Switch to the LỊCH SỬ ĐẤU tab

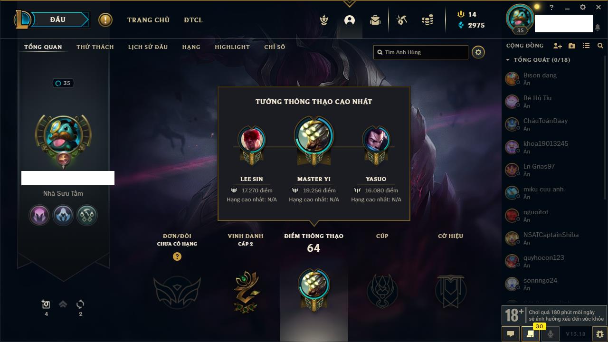(148, 47)
